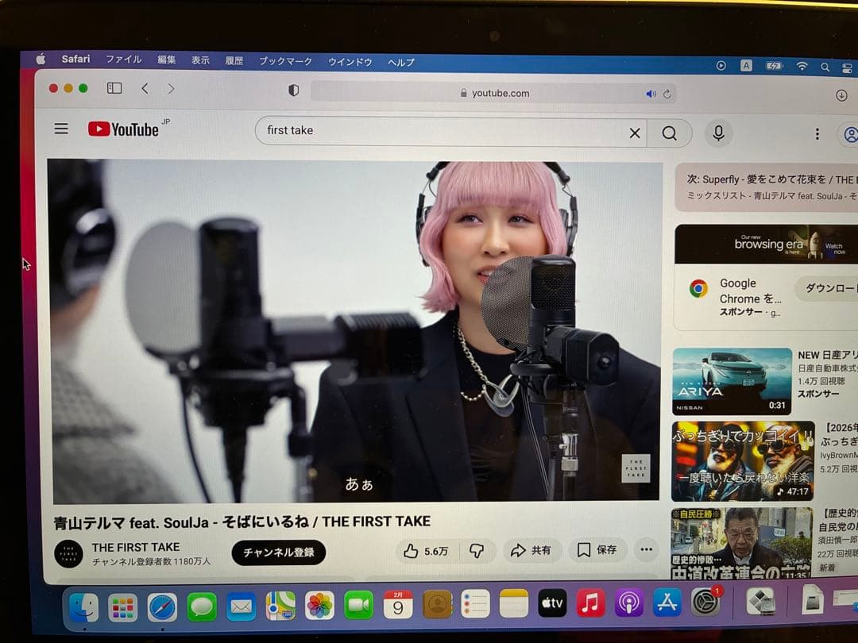Click Safari's back navigation arrow
858x643 pixels.
click(x=144, y=90)
